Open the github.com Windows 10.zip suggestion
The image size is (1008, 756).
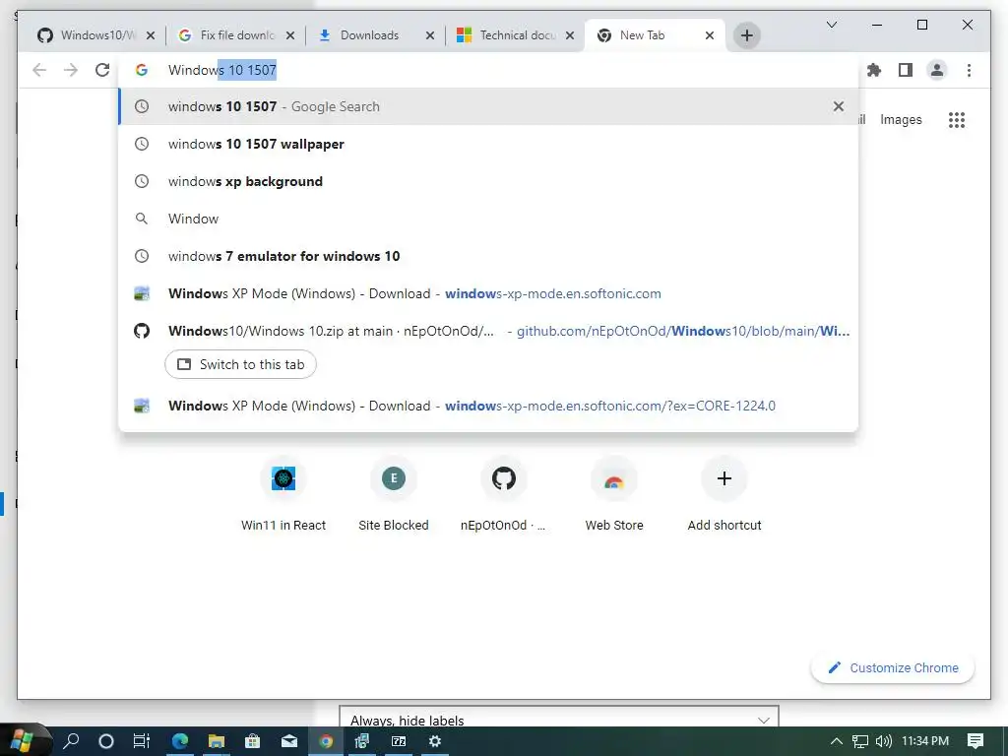pyautogui.click(x=488, y=331)
